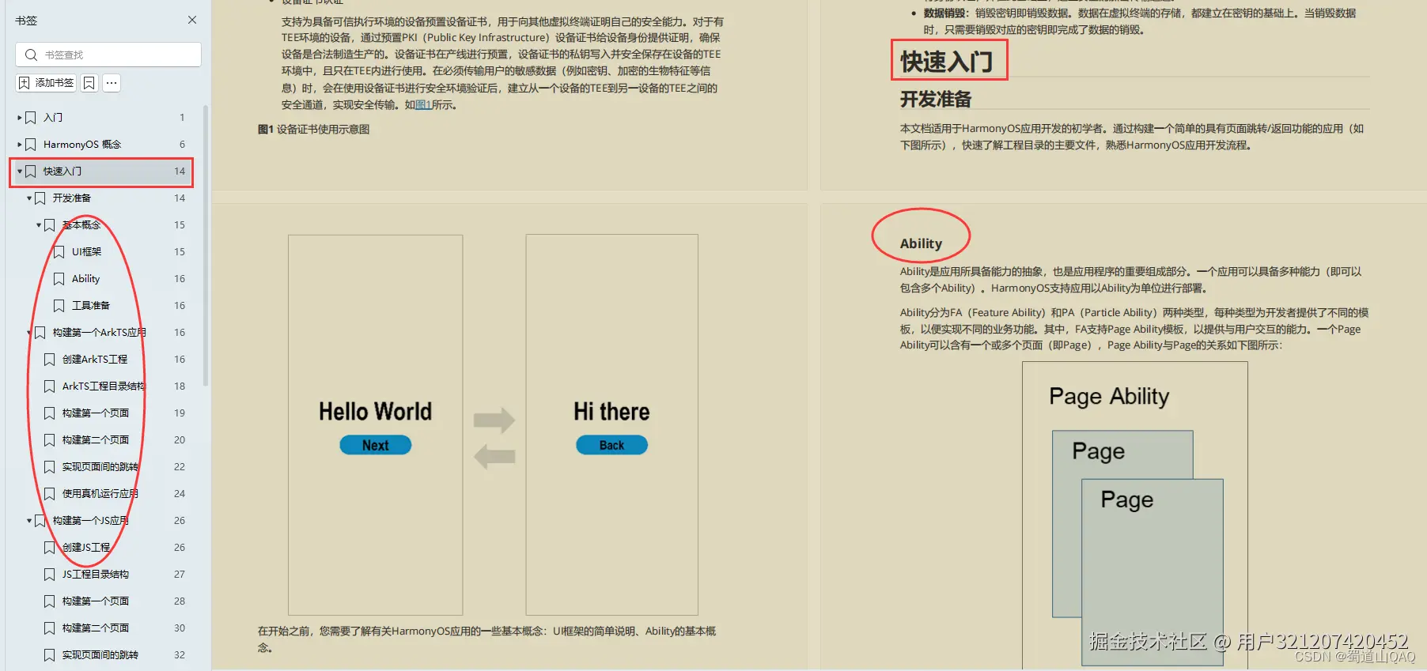The width and height of the screenshot is (1427, 671).
Task: Click the bookmark icon of 使用真机运行应用
Action: [50, 494]
